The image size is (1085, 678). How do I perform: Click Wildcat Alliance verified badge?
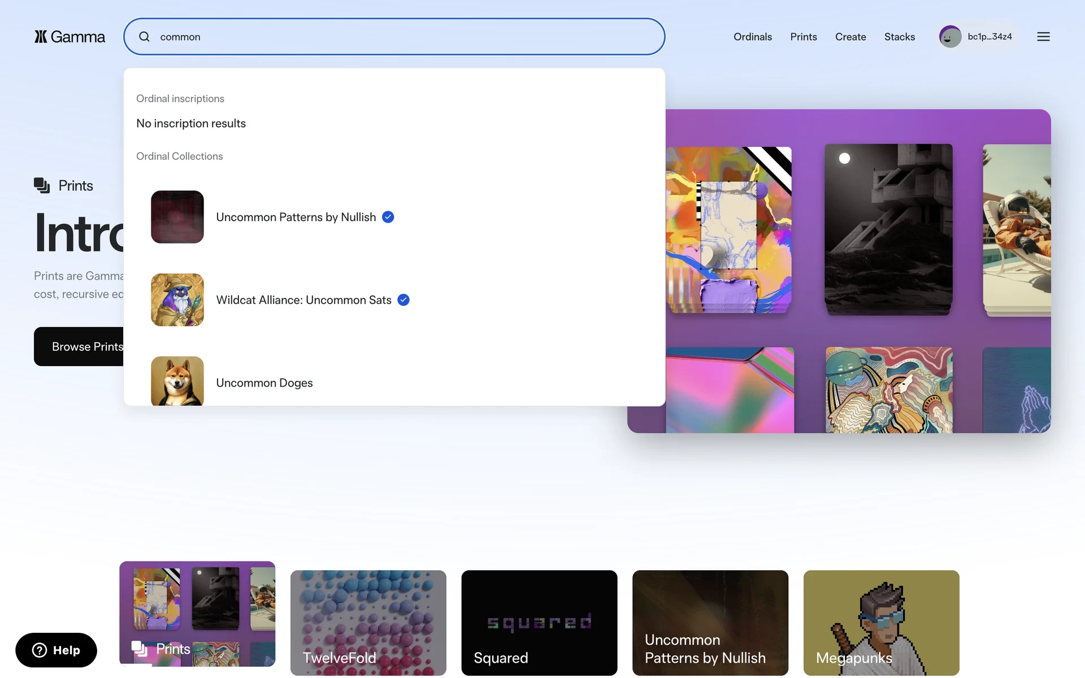coord(403,300)
